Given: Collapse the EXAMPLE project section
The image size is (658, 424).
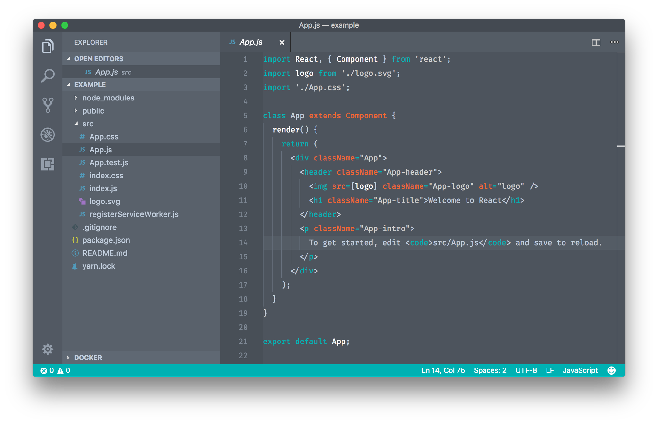Looking at the screenshot, I should 68,85.
